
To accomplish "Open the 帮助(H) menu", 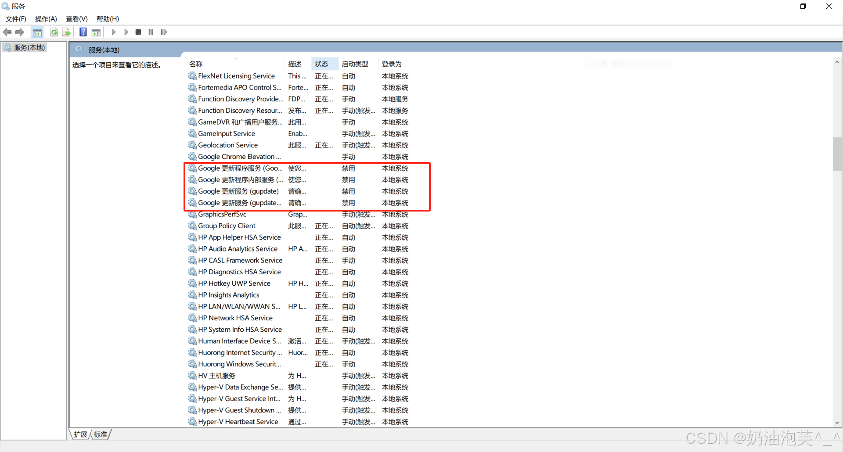I will [108, 19].
